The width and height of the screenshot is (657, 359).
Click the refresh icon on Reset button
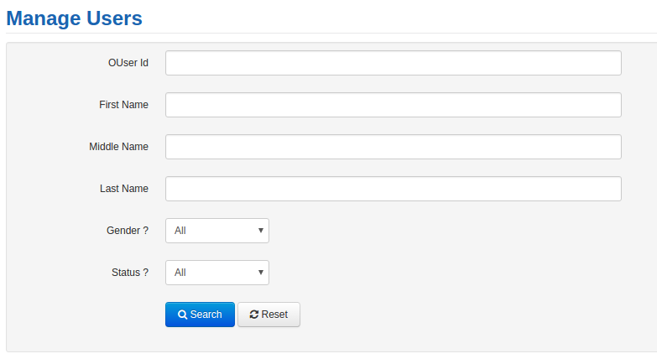tap(254, 315)
